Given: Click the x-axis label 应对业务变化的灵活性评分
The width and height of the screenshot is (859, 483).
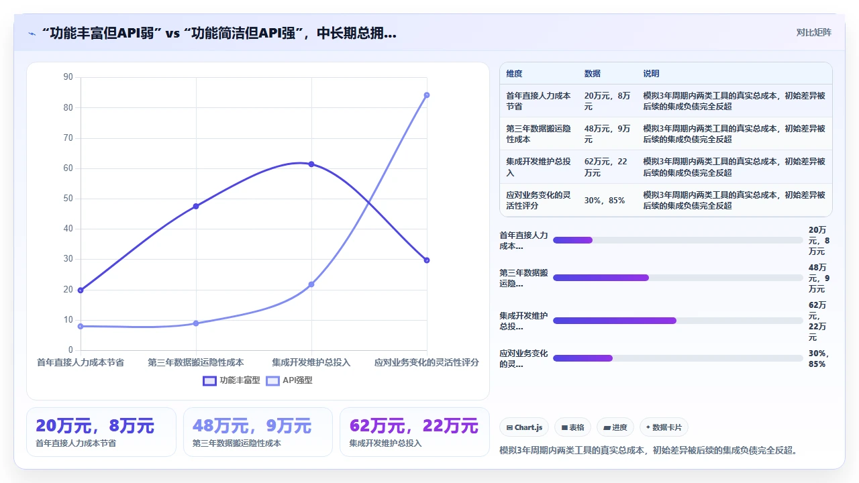Looking at the screenshot, I should (427, 362).
